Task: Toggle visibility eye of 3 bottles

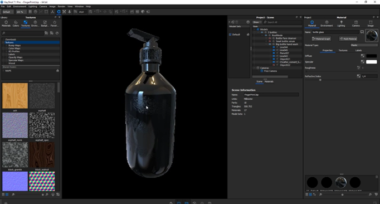Action: [262, 32]
